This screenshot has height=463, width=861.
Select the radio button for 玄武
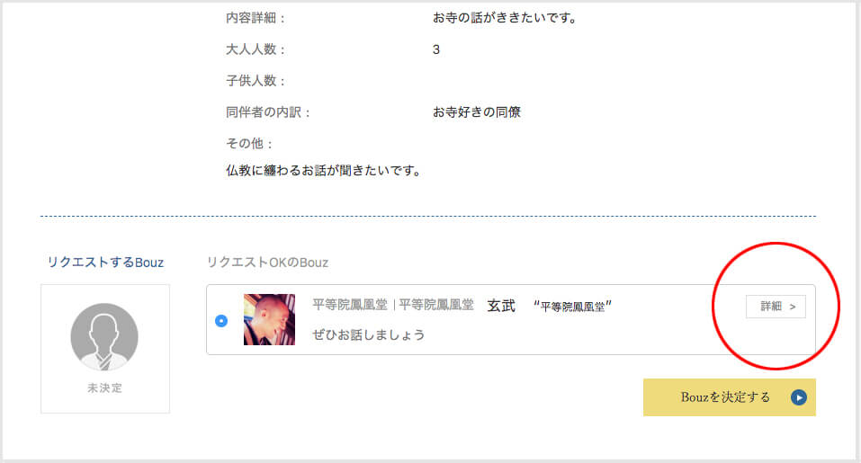point(221,321)
